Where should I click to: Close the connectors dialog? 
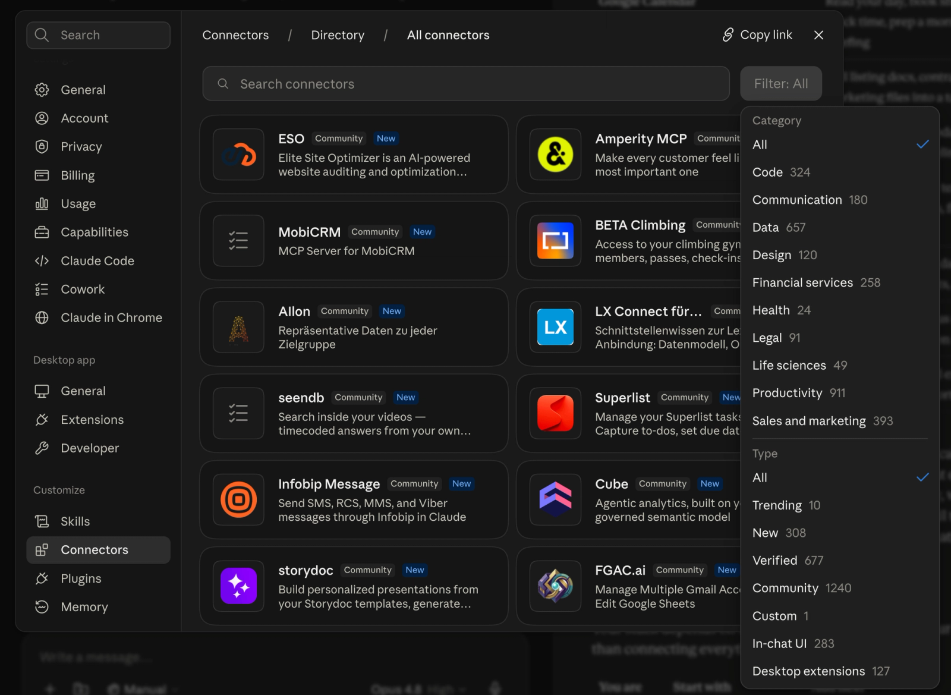[818, 35]
